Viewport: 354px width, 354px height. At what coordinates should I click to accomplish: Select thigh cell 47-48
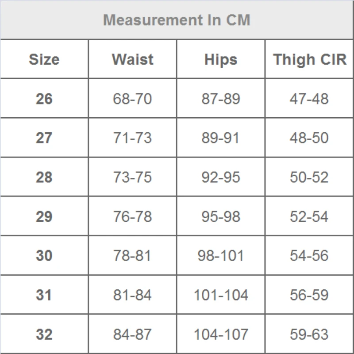(309, 99)
